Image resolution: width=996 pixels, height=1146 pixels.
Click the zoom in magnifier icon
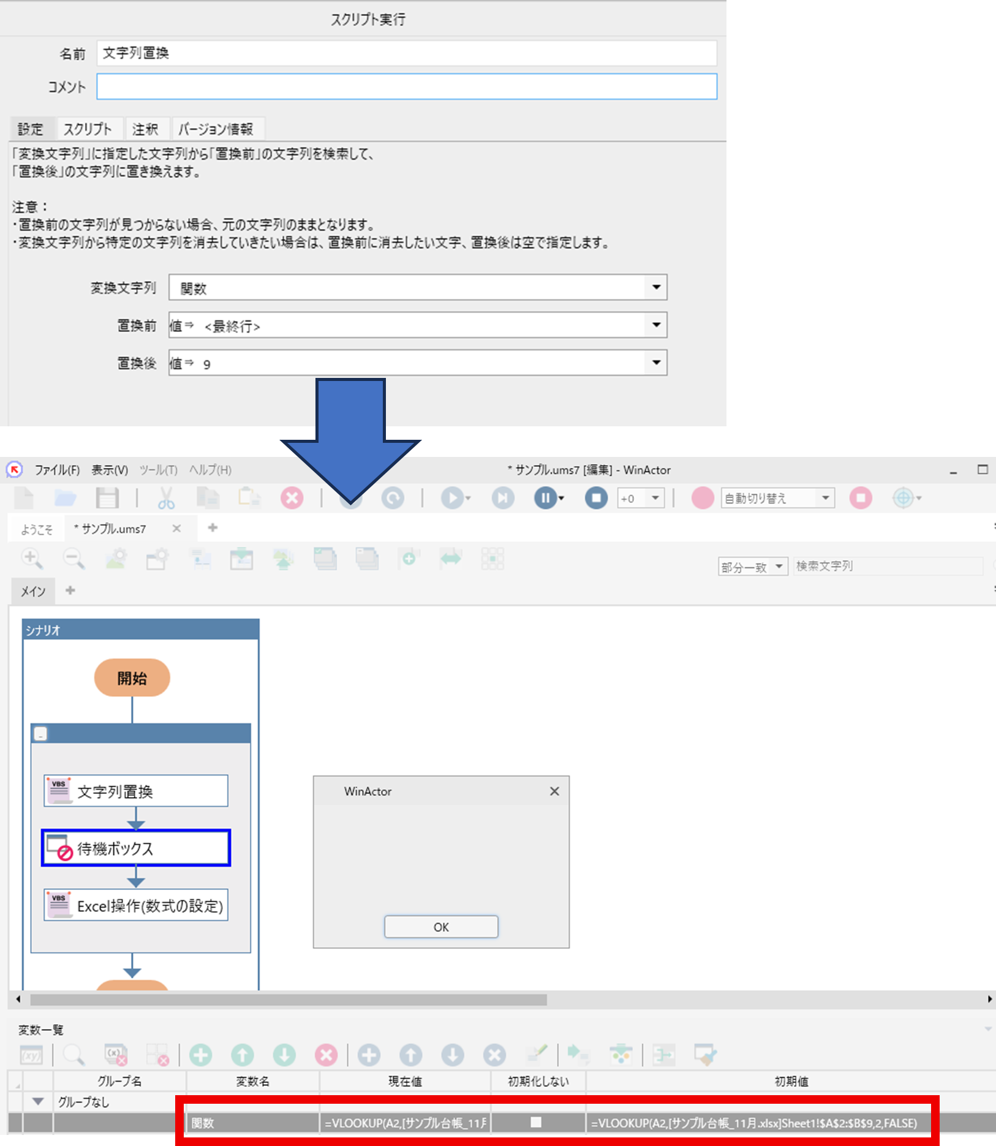pyautogui.click(x=32, y=559)
